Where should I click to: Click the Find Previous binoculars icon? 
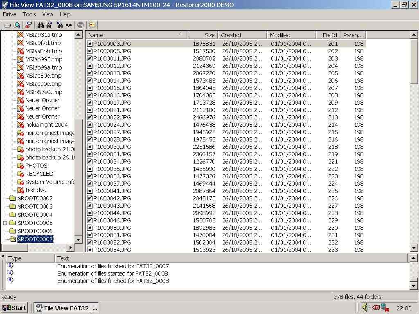click(60, 25)
